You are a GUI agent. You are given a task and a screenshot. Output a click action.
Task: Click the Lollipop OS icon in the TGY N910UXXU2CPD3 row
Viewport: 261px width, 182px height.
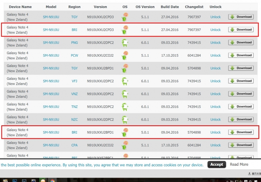[125, 17]
